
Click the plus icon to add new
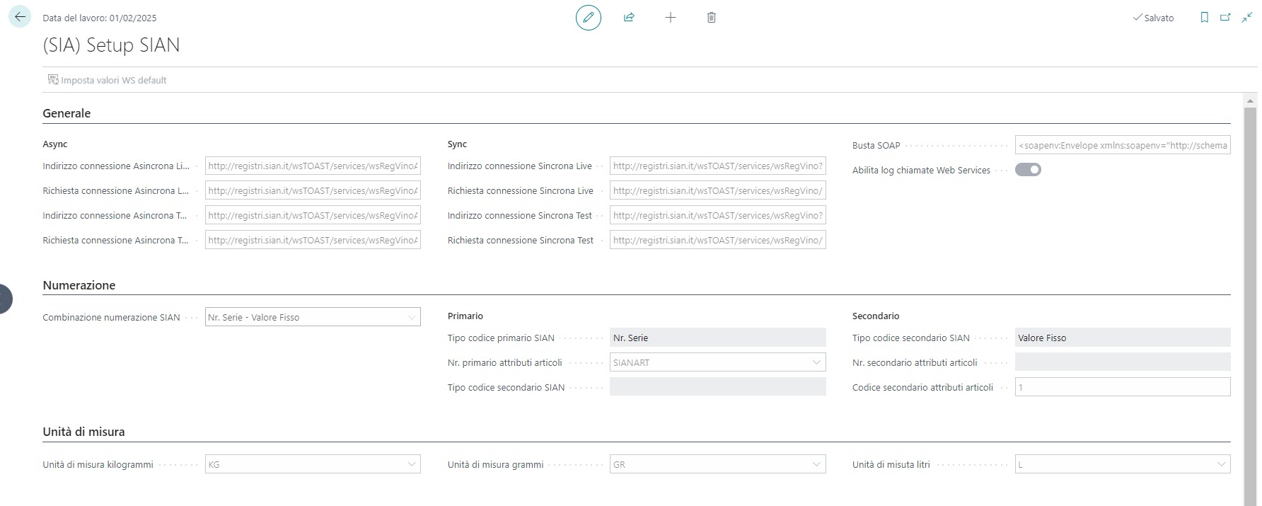click(671, 18)
